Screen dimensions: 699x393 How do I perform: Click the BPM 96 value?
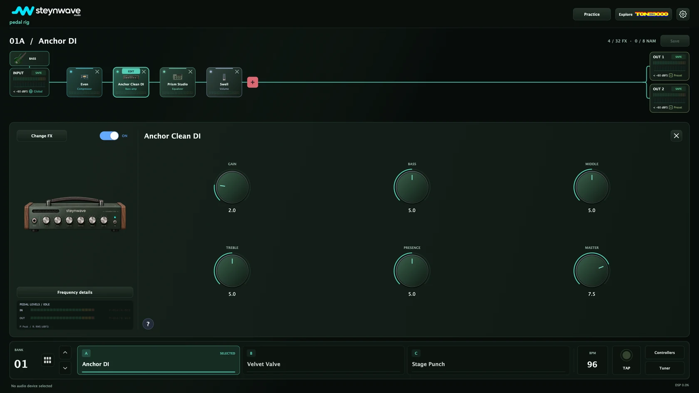tap(592, 364)
